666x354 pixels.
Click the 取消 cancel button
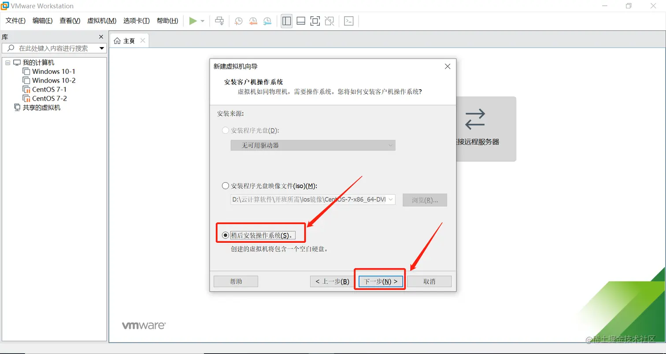pyautogui.click(x=429, y=281)
